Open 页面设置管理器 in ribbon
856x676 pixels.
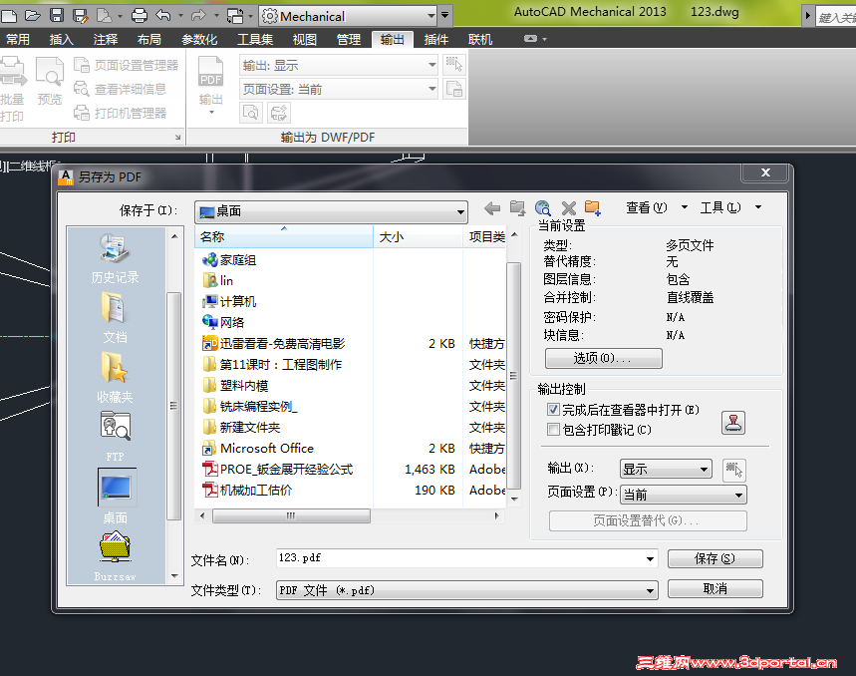[127, 66]
